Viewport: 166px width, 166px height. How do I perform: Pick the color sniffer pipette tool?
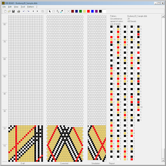click(61, 11)
